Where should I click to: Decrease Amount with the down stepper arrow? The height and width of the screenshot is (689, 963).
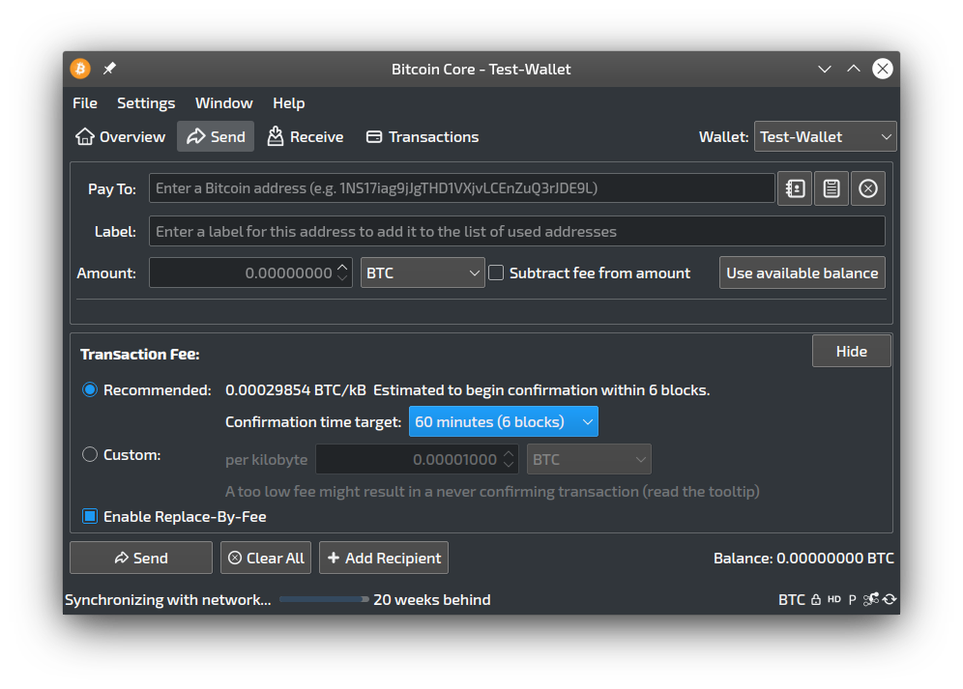click(x=342, y=278)
